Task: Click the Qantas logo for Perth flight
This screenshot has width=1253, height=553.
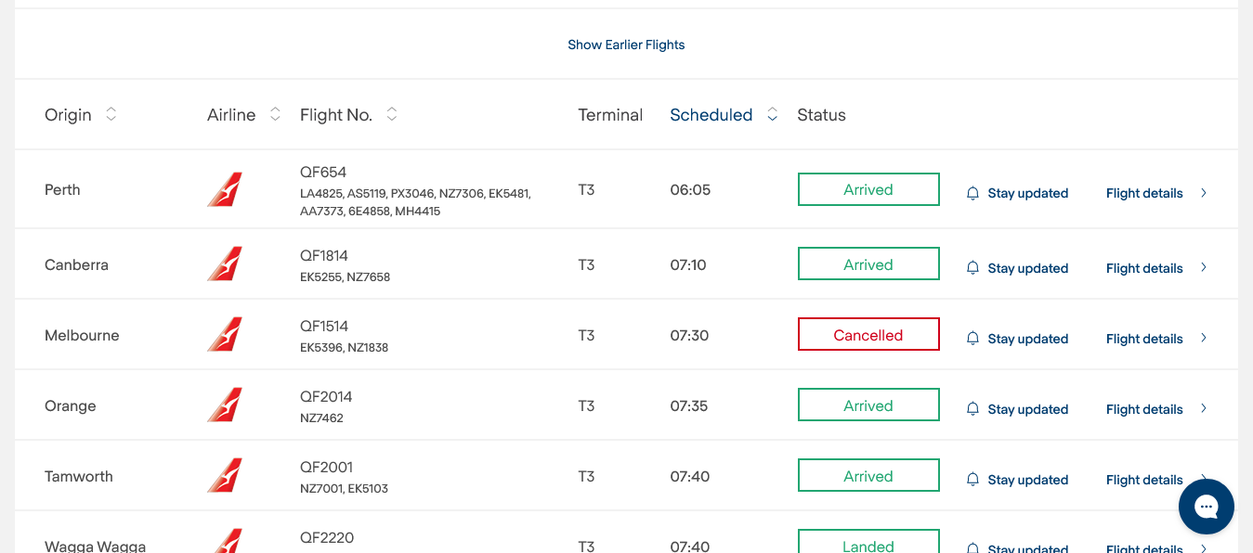Action: [225, 189]
